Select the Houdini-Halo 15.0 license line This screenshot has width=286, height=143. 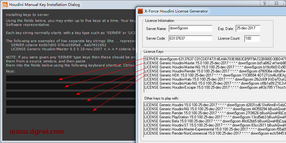click(215, 79)
